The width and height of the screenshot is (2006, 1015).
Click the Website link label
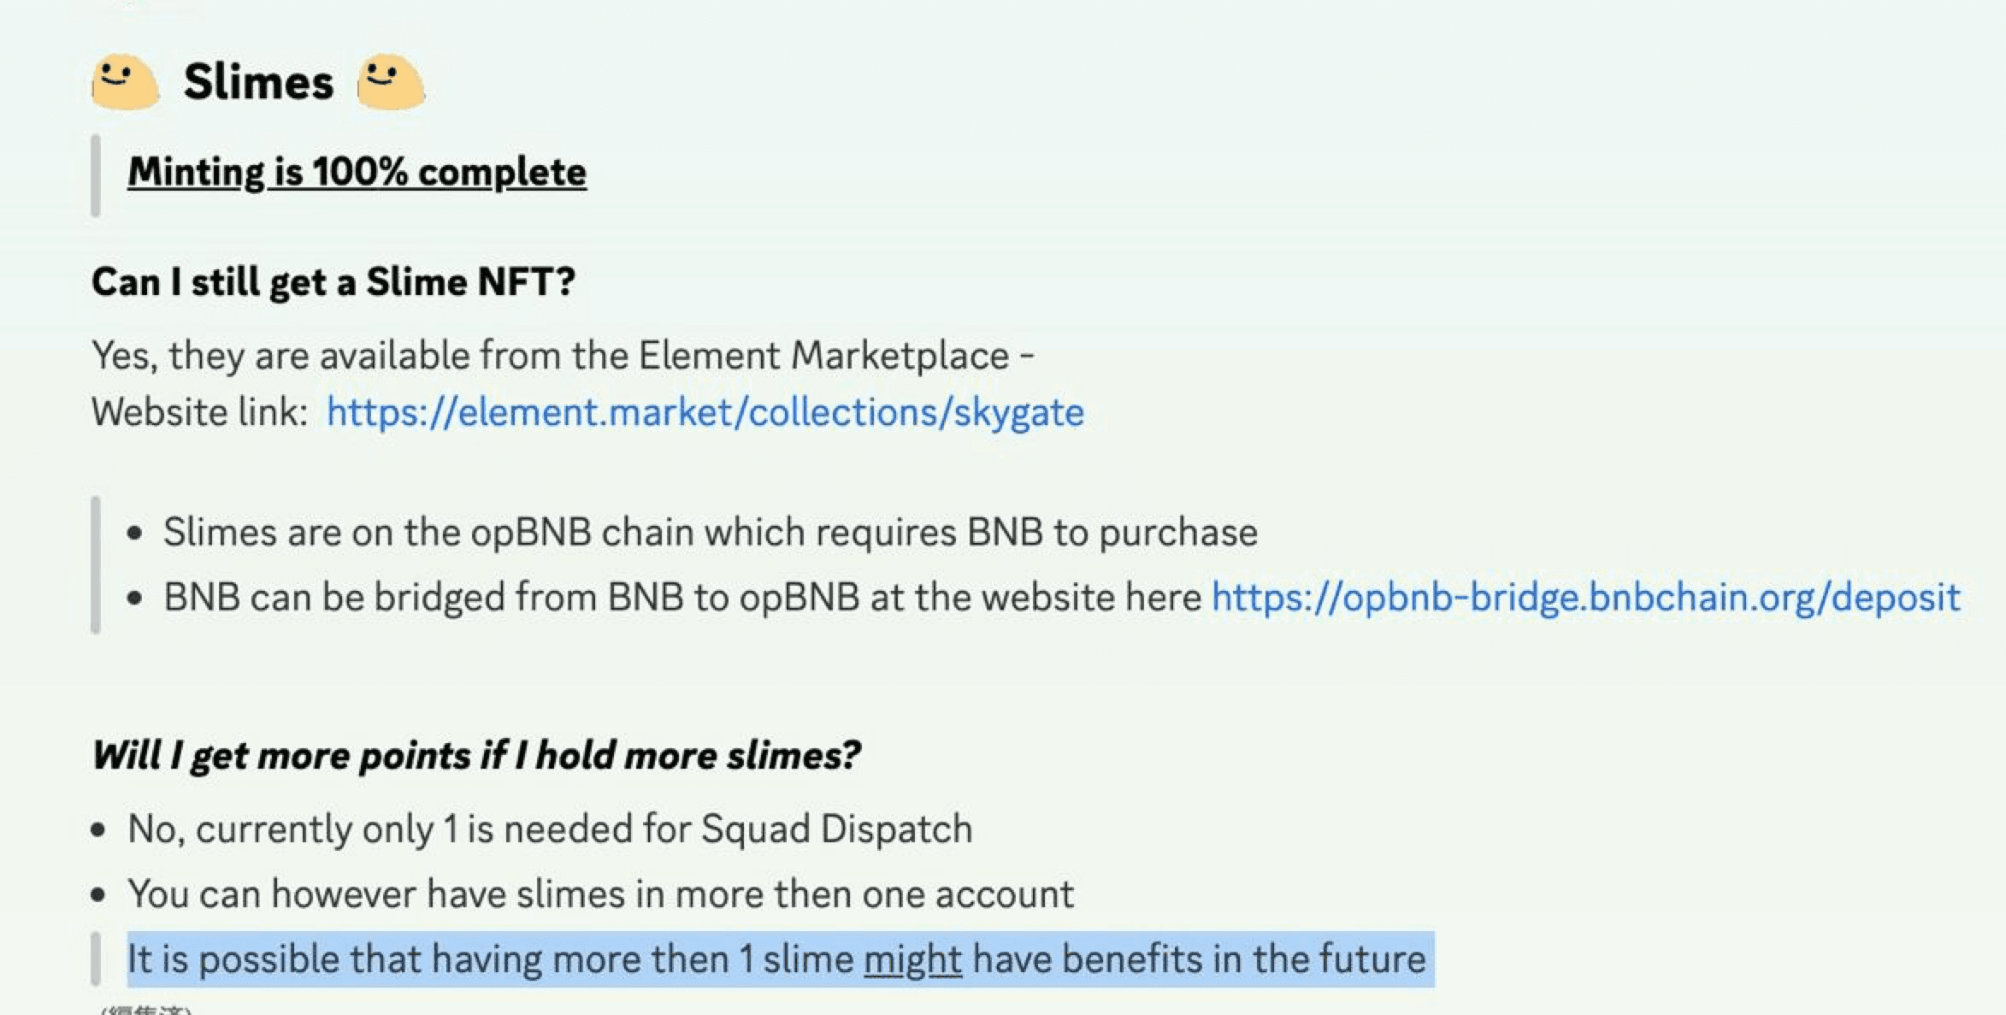point(200,412)
